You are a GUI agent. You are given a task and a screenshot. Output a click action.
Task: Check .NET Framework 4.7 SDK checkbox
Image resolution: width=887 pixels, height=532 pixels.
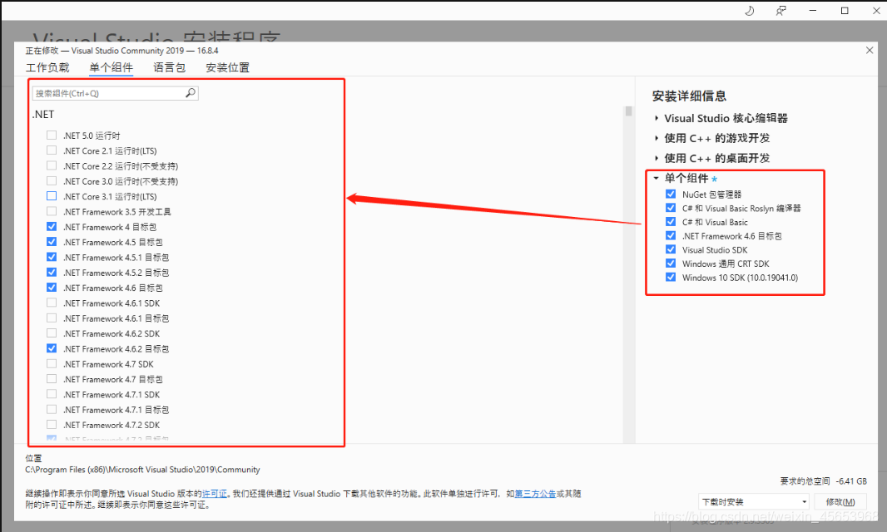point(52,363)
